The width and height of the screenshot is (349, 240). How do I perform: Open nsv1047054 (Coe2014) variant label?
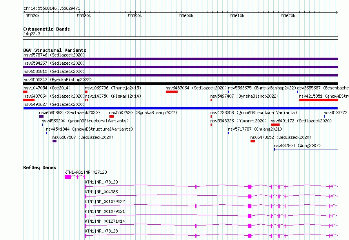tap(47, 88)
